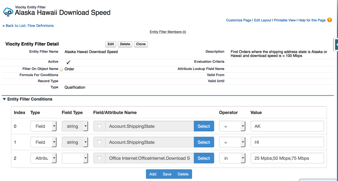
Task: Collapse the Entity Filter Conditions section
Action: (x=4, y=99)
